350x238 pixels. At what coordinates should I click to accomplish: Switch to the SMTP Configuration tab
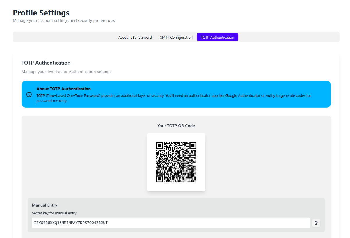click(x=176, y=37)
